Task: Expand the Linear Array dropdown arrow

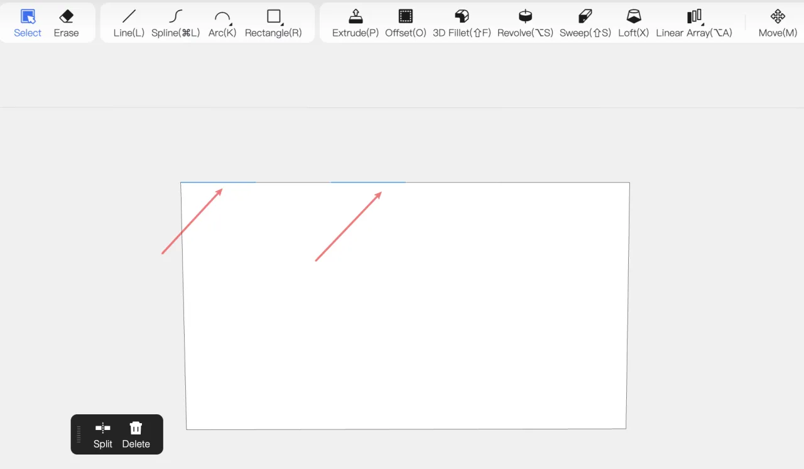Action: tap(703, 24)
